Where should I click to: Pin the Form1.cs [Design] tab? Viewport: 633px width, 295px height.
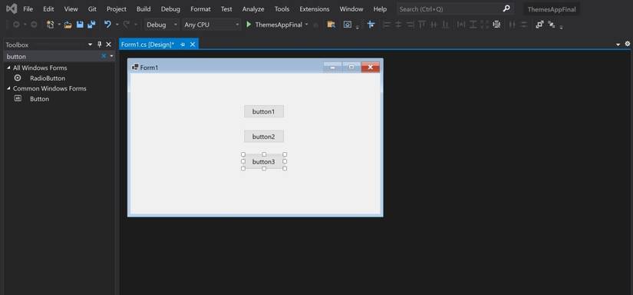183,45
